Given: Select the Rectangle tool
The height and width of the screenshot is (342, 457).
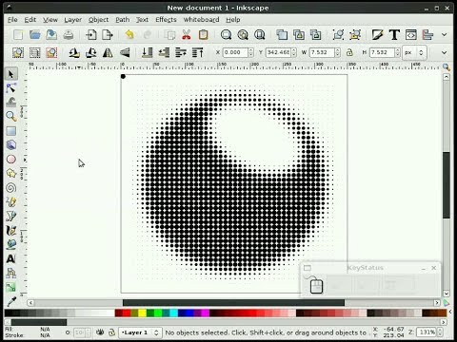Looking at the screenshot, I should click(x=11, y=131).
